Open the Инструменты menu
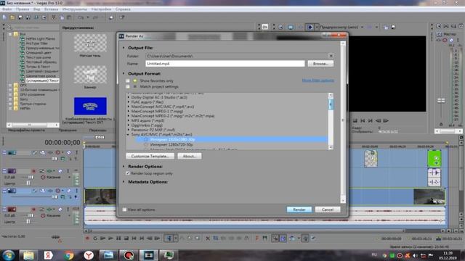465x261 pixels. click(75, 9)
